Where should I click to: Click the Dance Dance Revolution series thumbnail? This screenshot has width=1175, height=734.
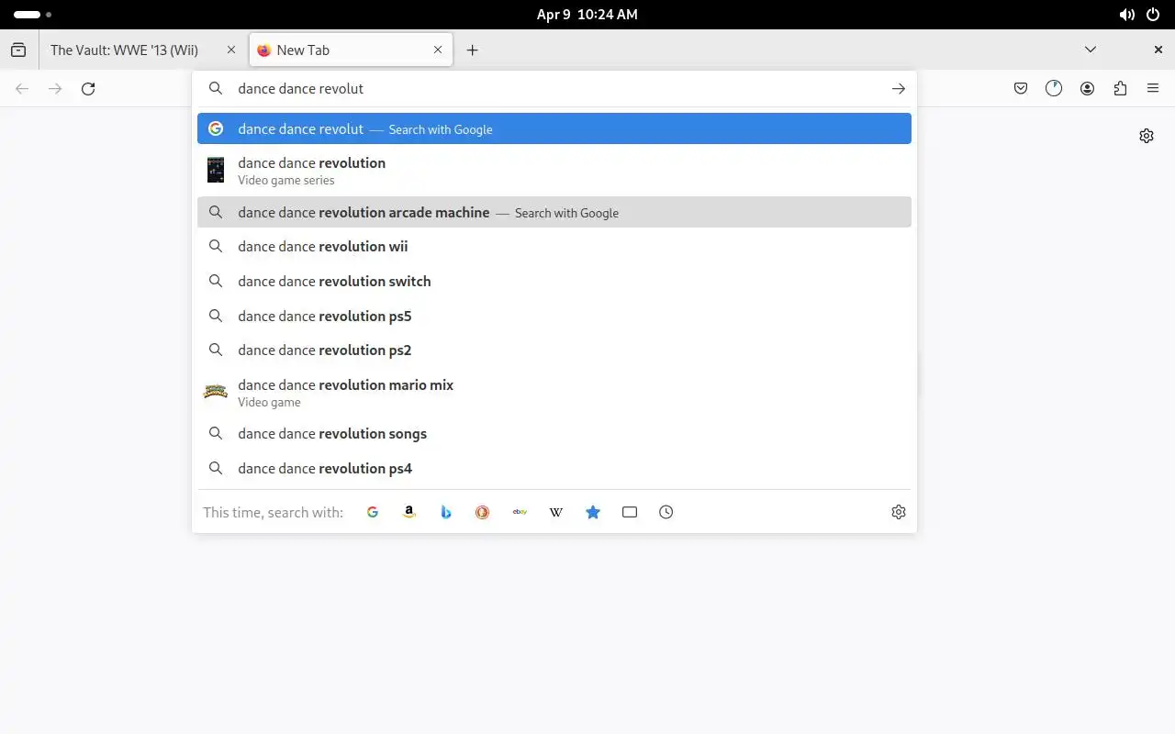(216, 171)
